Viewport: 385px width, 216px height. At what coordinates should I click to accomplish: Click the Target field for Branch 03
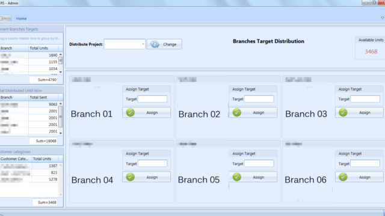(365, 99)
